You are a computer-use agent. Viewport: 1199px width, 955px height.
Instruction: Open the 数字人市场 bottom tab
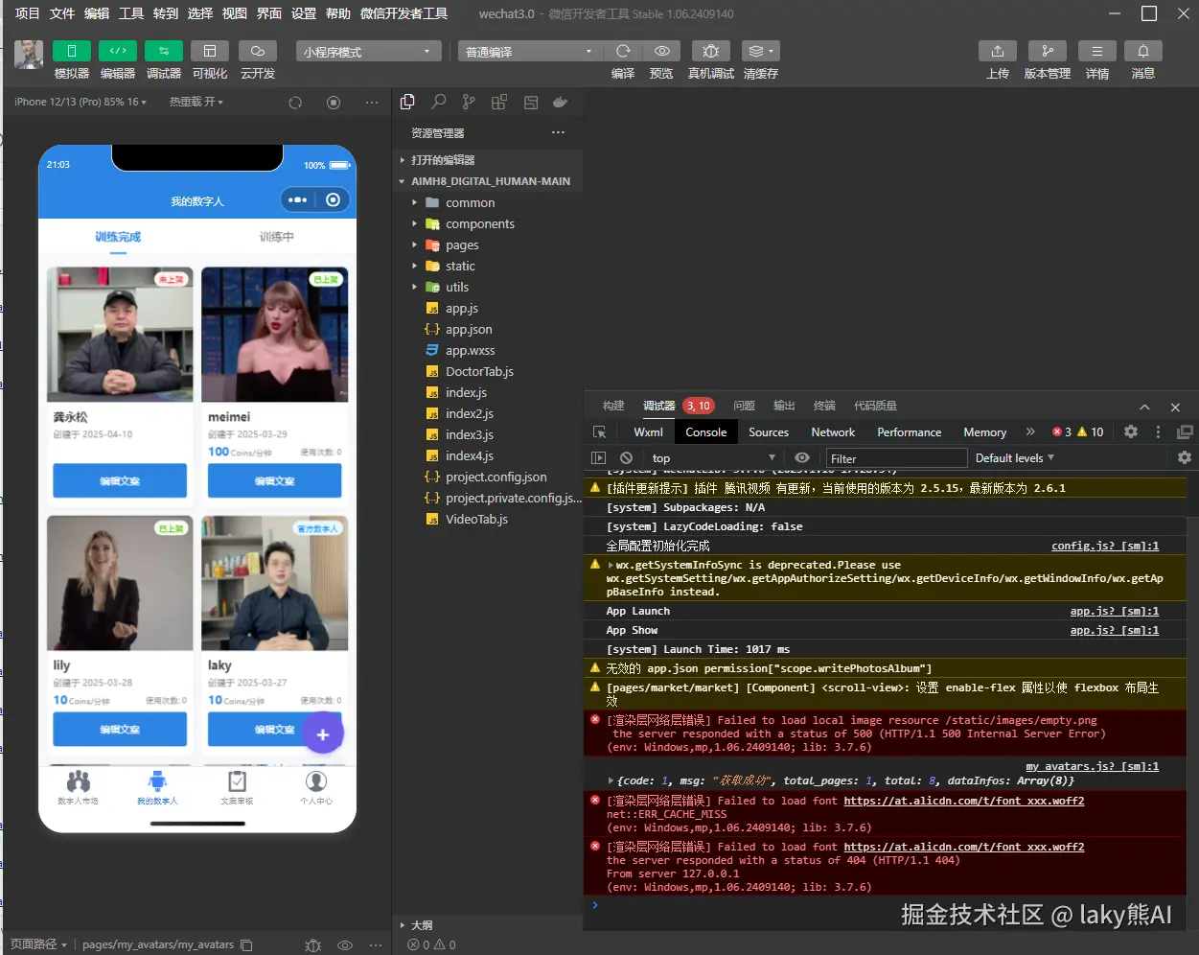coord(78,788)
